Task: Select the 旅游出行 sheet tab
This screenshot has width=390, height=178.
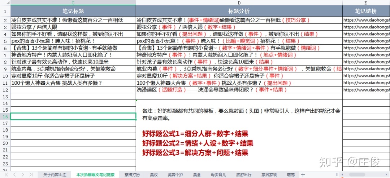Action: 244,175
